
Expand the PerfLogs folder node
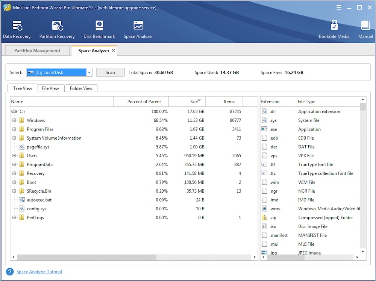[x=14, y=217]
